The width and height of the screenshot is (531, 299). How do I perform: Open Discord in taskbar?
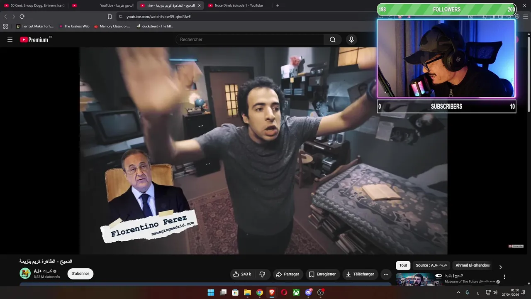[308, 292]
